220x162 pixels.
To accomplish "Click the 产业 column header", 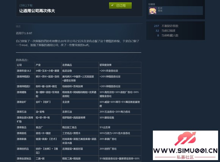I will (x=48, y=65).
